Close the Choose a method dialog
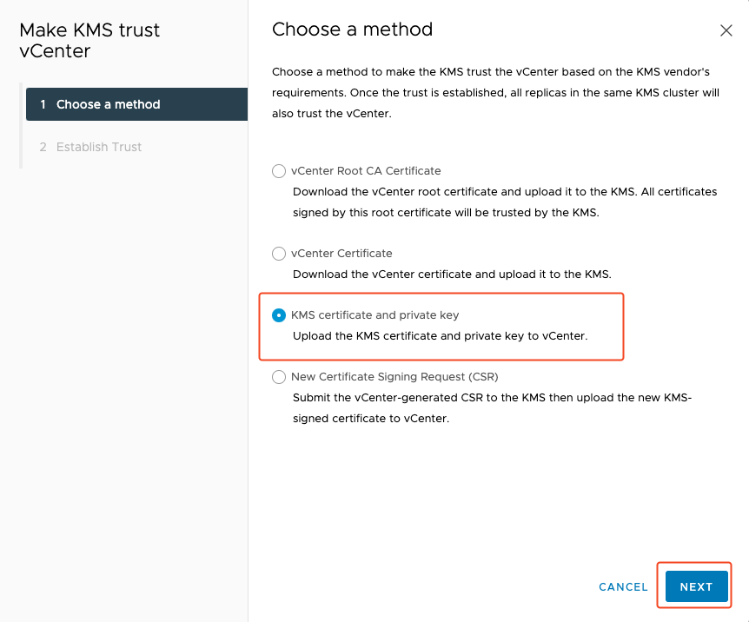 [x=726, y=30]
